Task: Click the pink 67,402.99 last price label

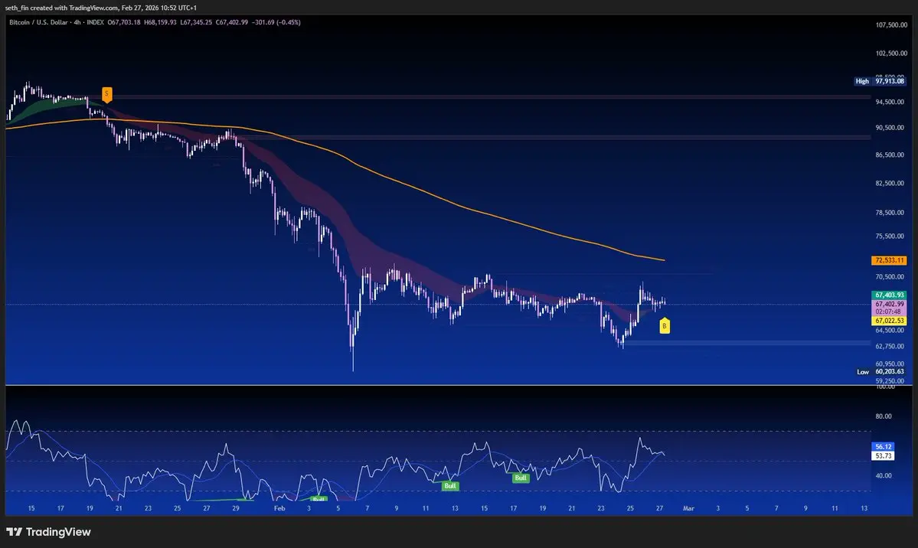Action: [x=890, y=304]
